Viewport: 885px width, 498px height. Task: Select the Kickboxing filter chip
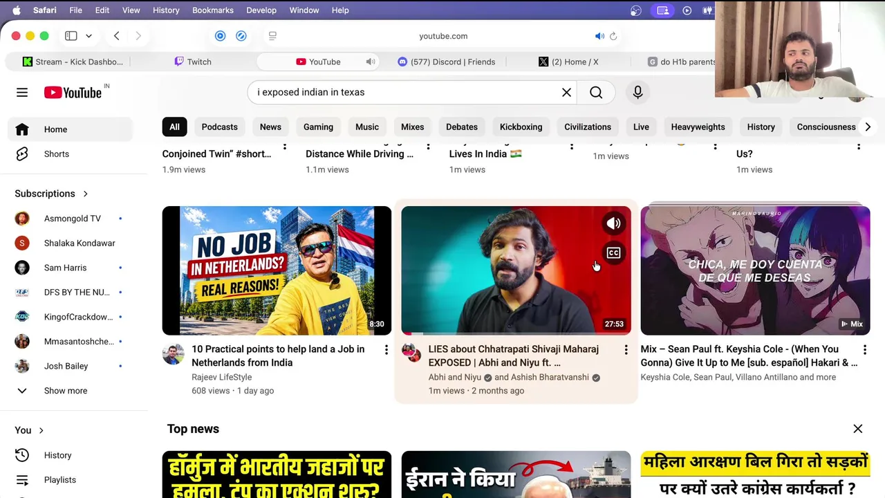[x=521, y=127]
